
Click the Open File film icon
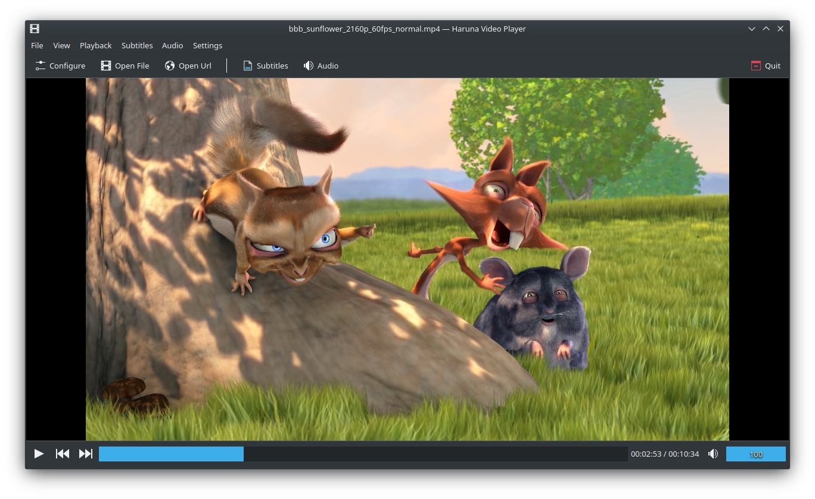(106, 66)
